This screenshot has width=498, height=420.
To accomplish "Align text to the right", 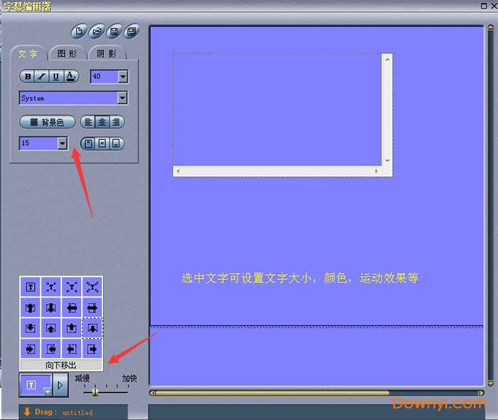I will 117,122.
